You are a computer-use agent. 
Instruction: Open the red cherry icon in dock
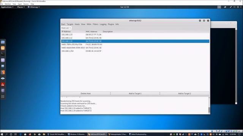coord(3,84)
